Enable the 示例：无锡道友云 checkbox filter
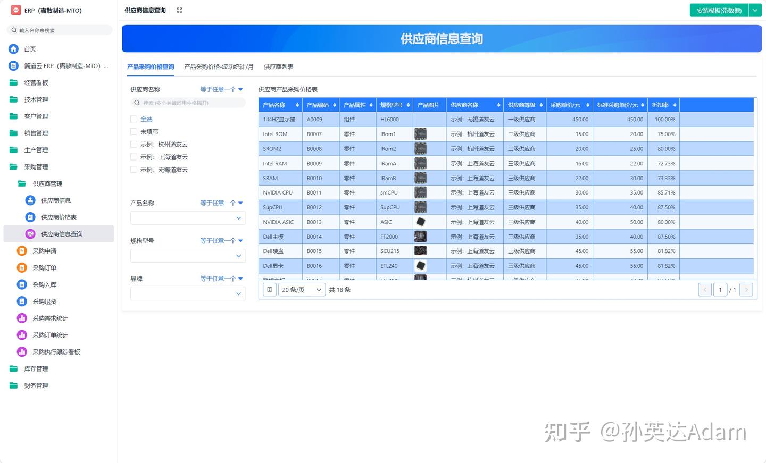The image size is (766, 463). tap(134, 170)
